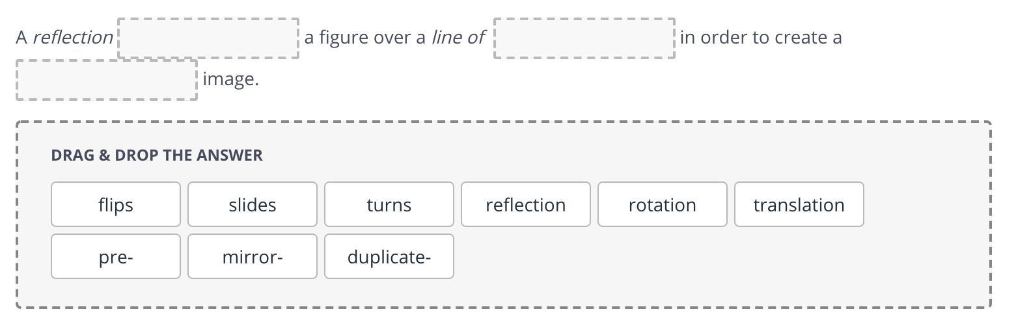
Task: Click the blank before 'image.'
Action: click(x=107, y=80)
